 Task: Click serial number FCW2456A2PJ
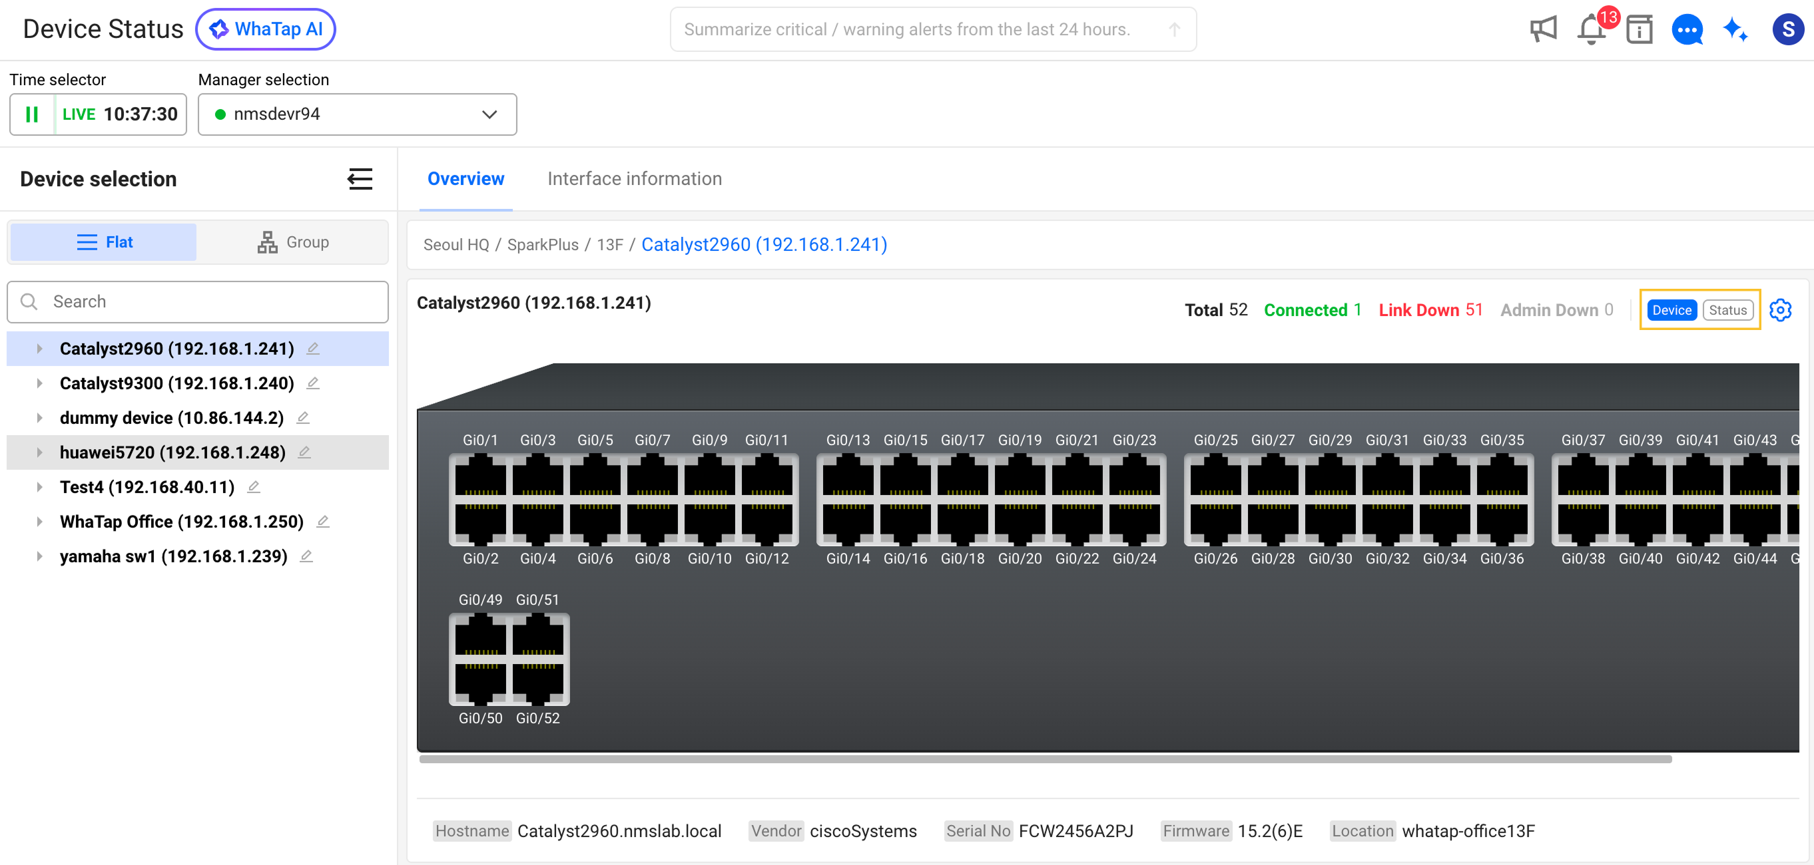click(x=1075, y=830)
